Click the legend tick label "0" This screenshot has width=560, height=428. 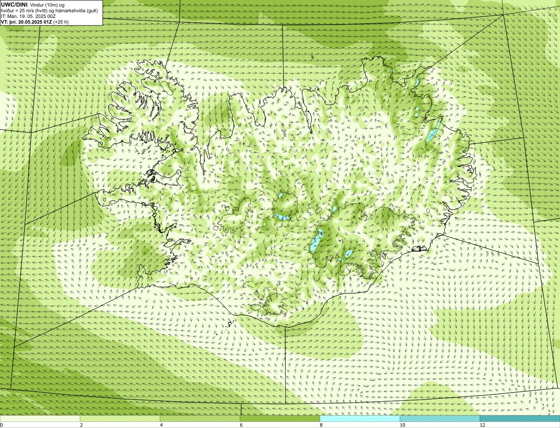coord(1,425)
